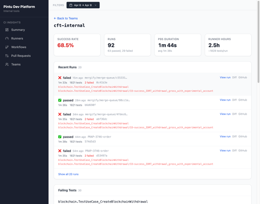Select Workflows in the sidebar
Viewport: 260px width, 204px height.
coord(19,47)
